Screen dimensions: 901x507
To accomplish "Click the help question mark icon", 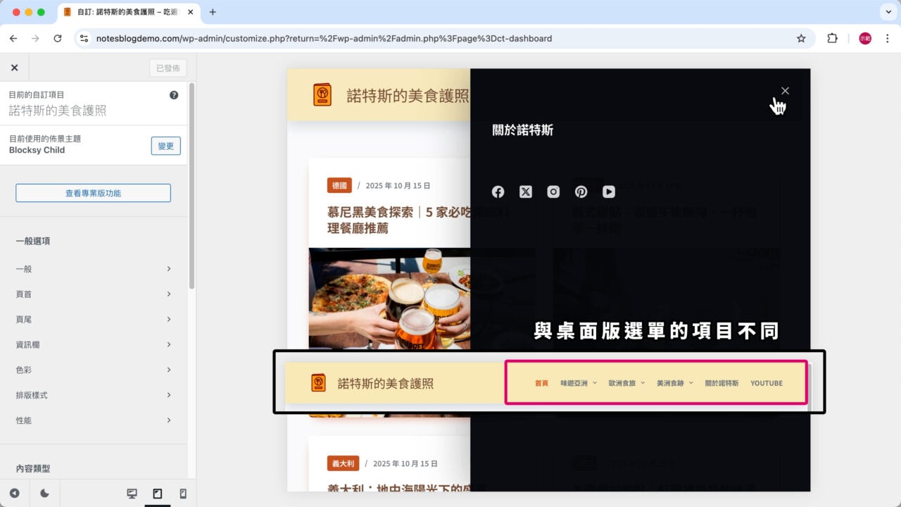I will pos(174,95).
